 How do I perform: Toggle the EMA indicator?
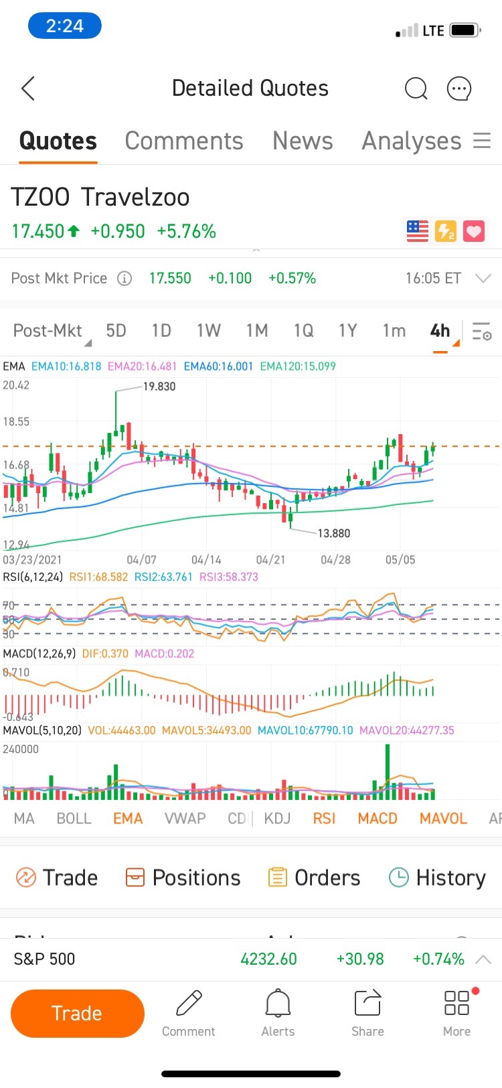pos(128,819)
